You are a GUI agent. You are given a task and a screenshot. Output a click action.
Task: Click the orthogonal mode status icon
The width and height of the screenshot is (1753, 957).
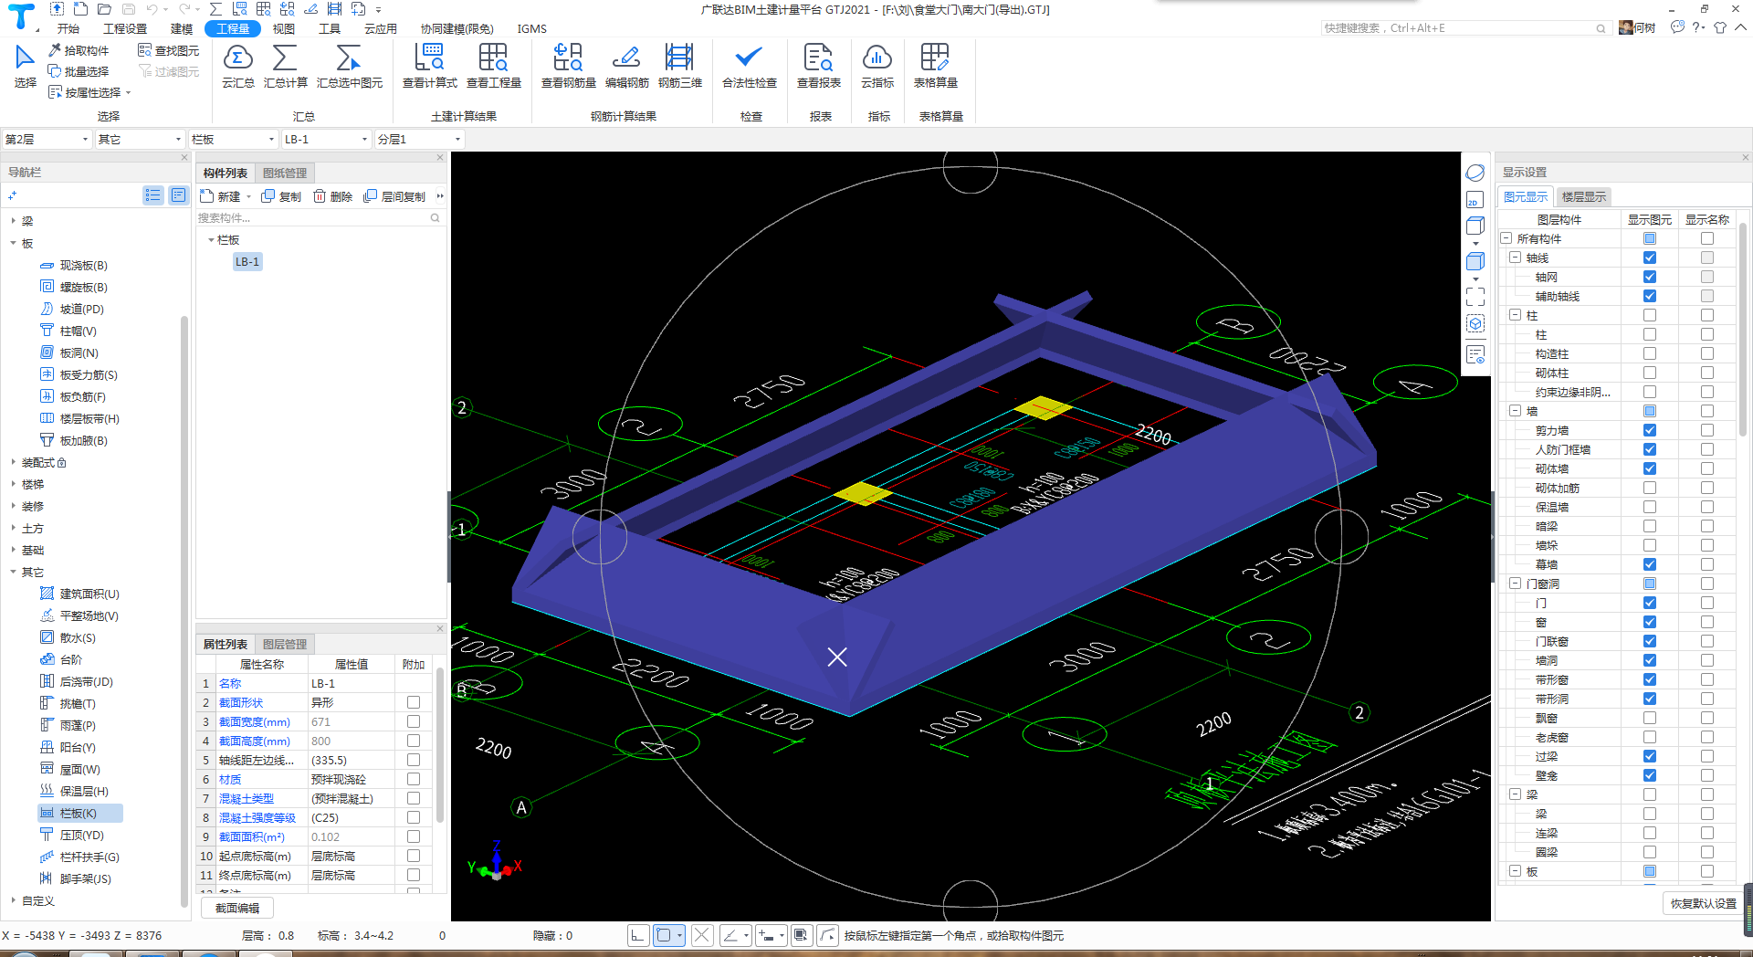coord(637,935)
